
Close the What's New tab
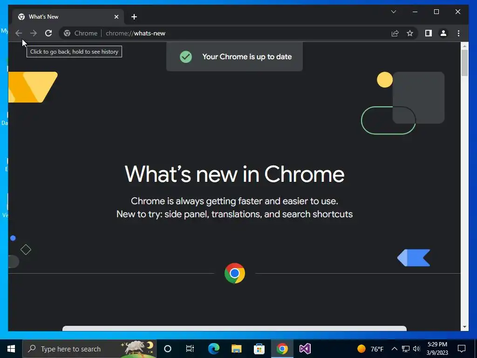pos(116,17)
